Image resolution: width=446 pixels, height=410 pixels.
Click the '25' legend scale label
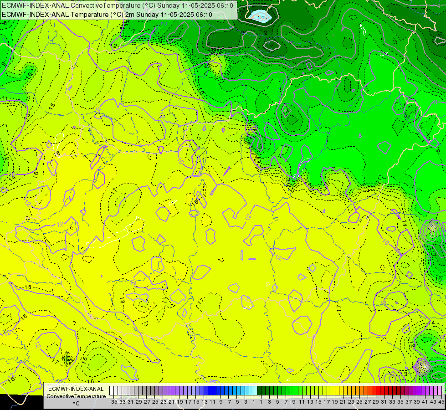click(x=359, y=402)
